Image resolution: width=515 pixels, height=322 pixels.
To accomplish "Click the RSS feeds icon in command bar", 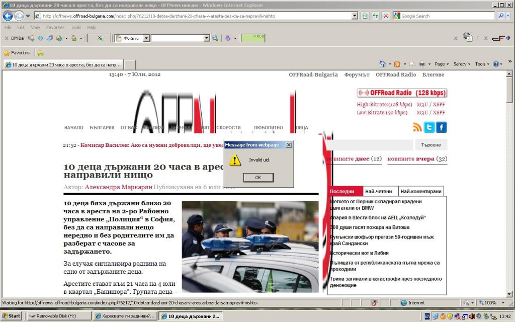I will click(x=397, y=64).
